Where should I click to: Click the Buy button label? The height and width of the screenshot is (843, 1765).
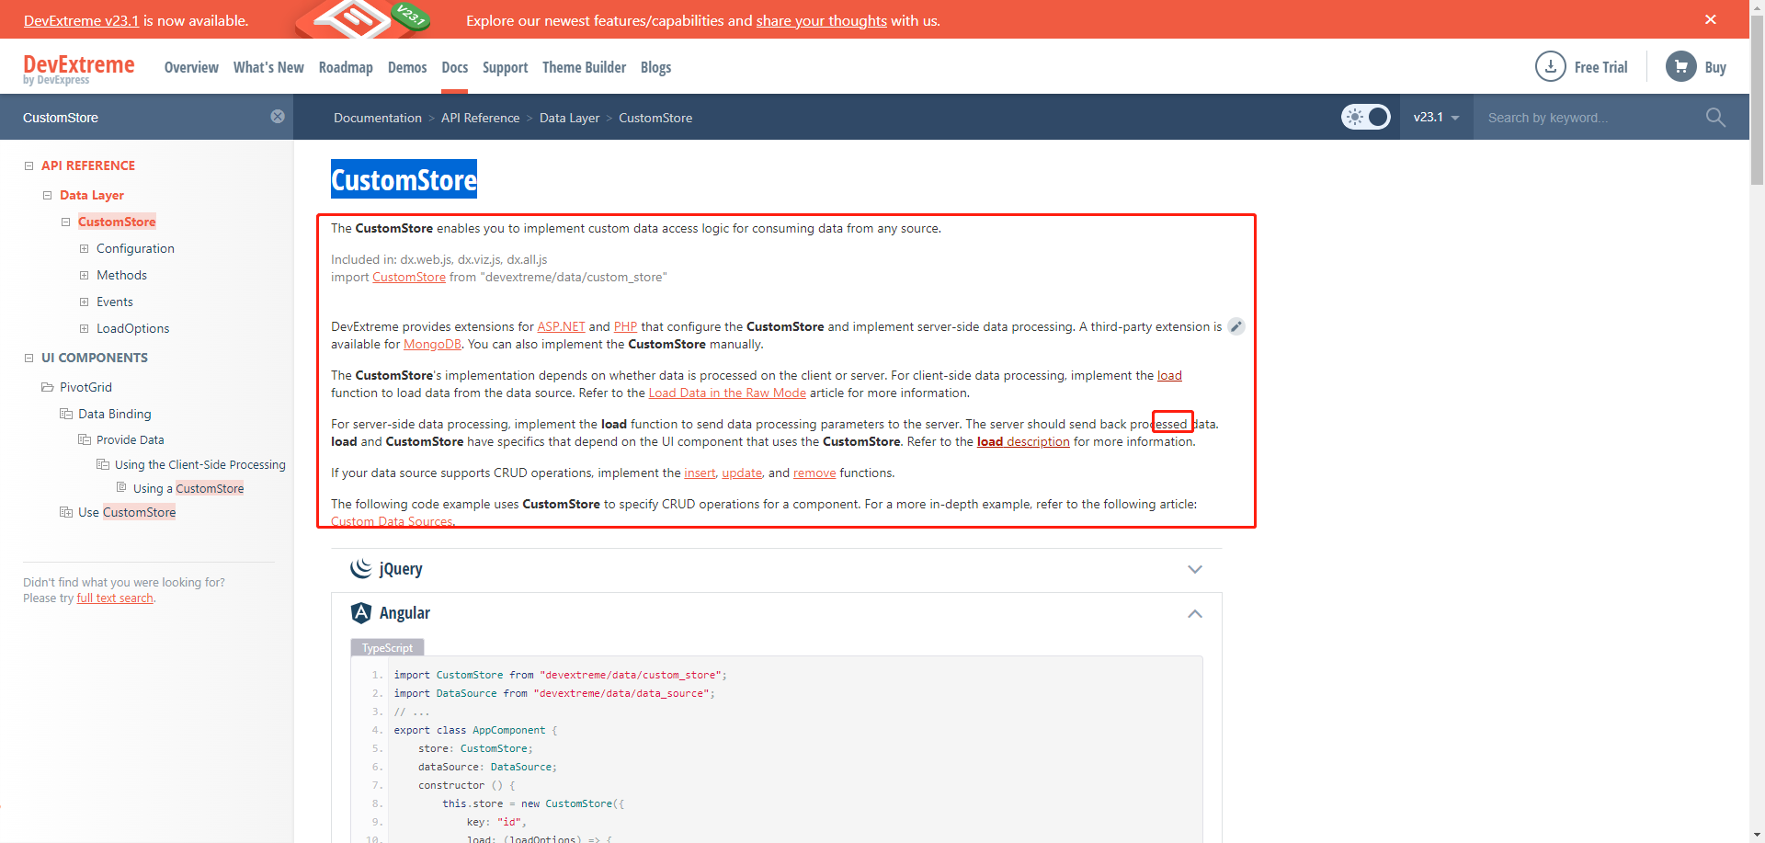(1715, 67)
